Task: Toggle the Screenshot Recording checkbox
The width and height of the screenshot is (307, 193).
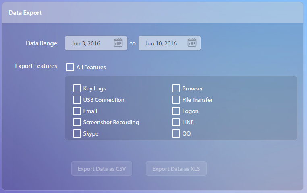Action: [x=77, y=122]
